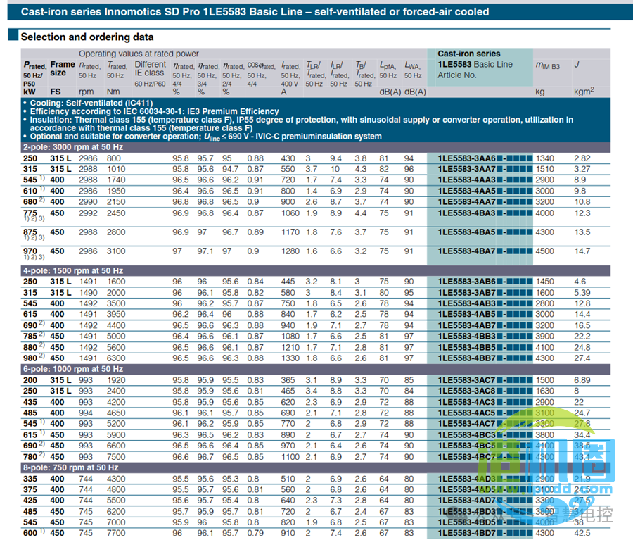
Task: Click the Selection and ordering data heading
Action: click(87, 37)
